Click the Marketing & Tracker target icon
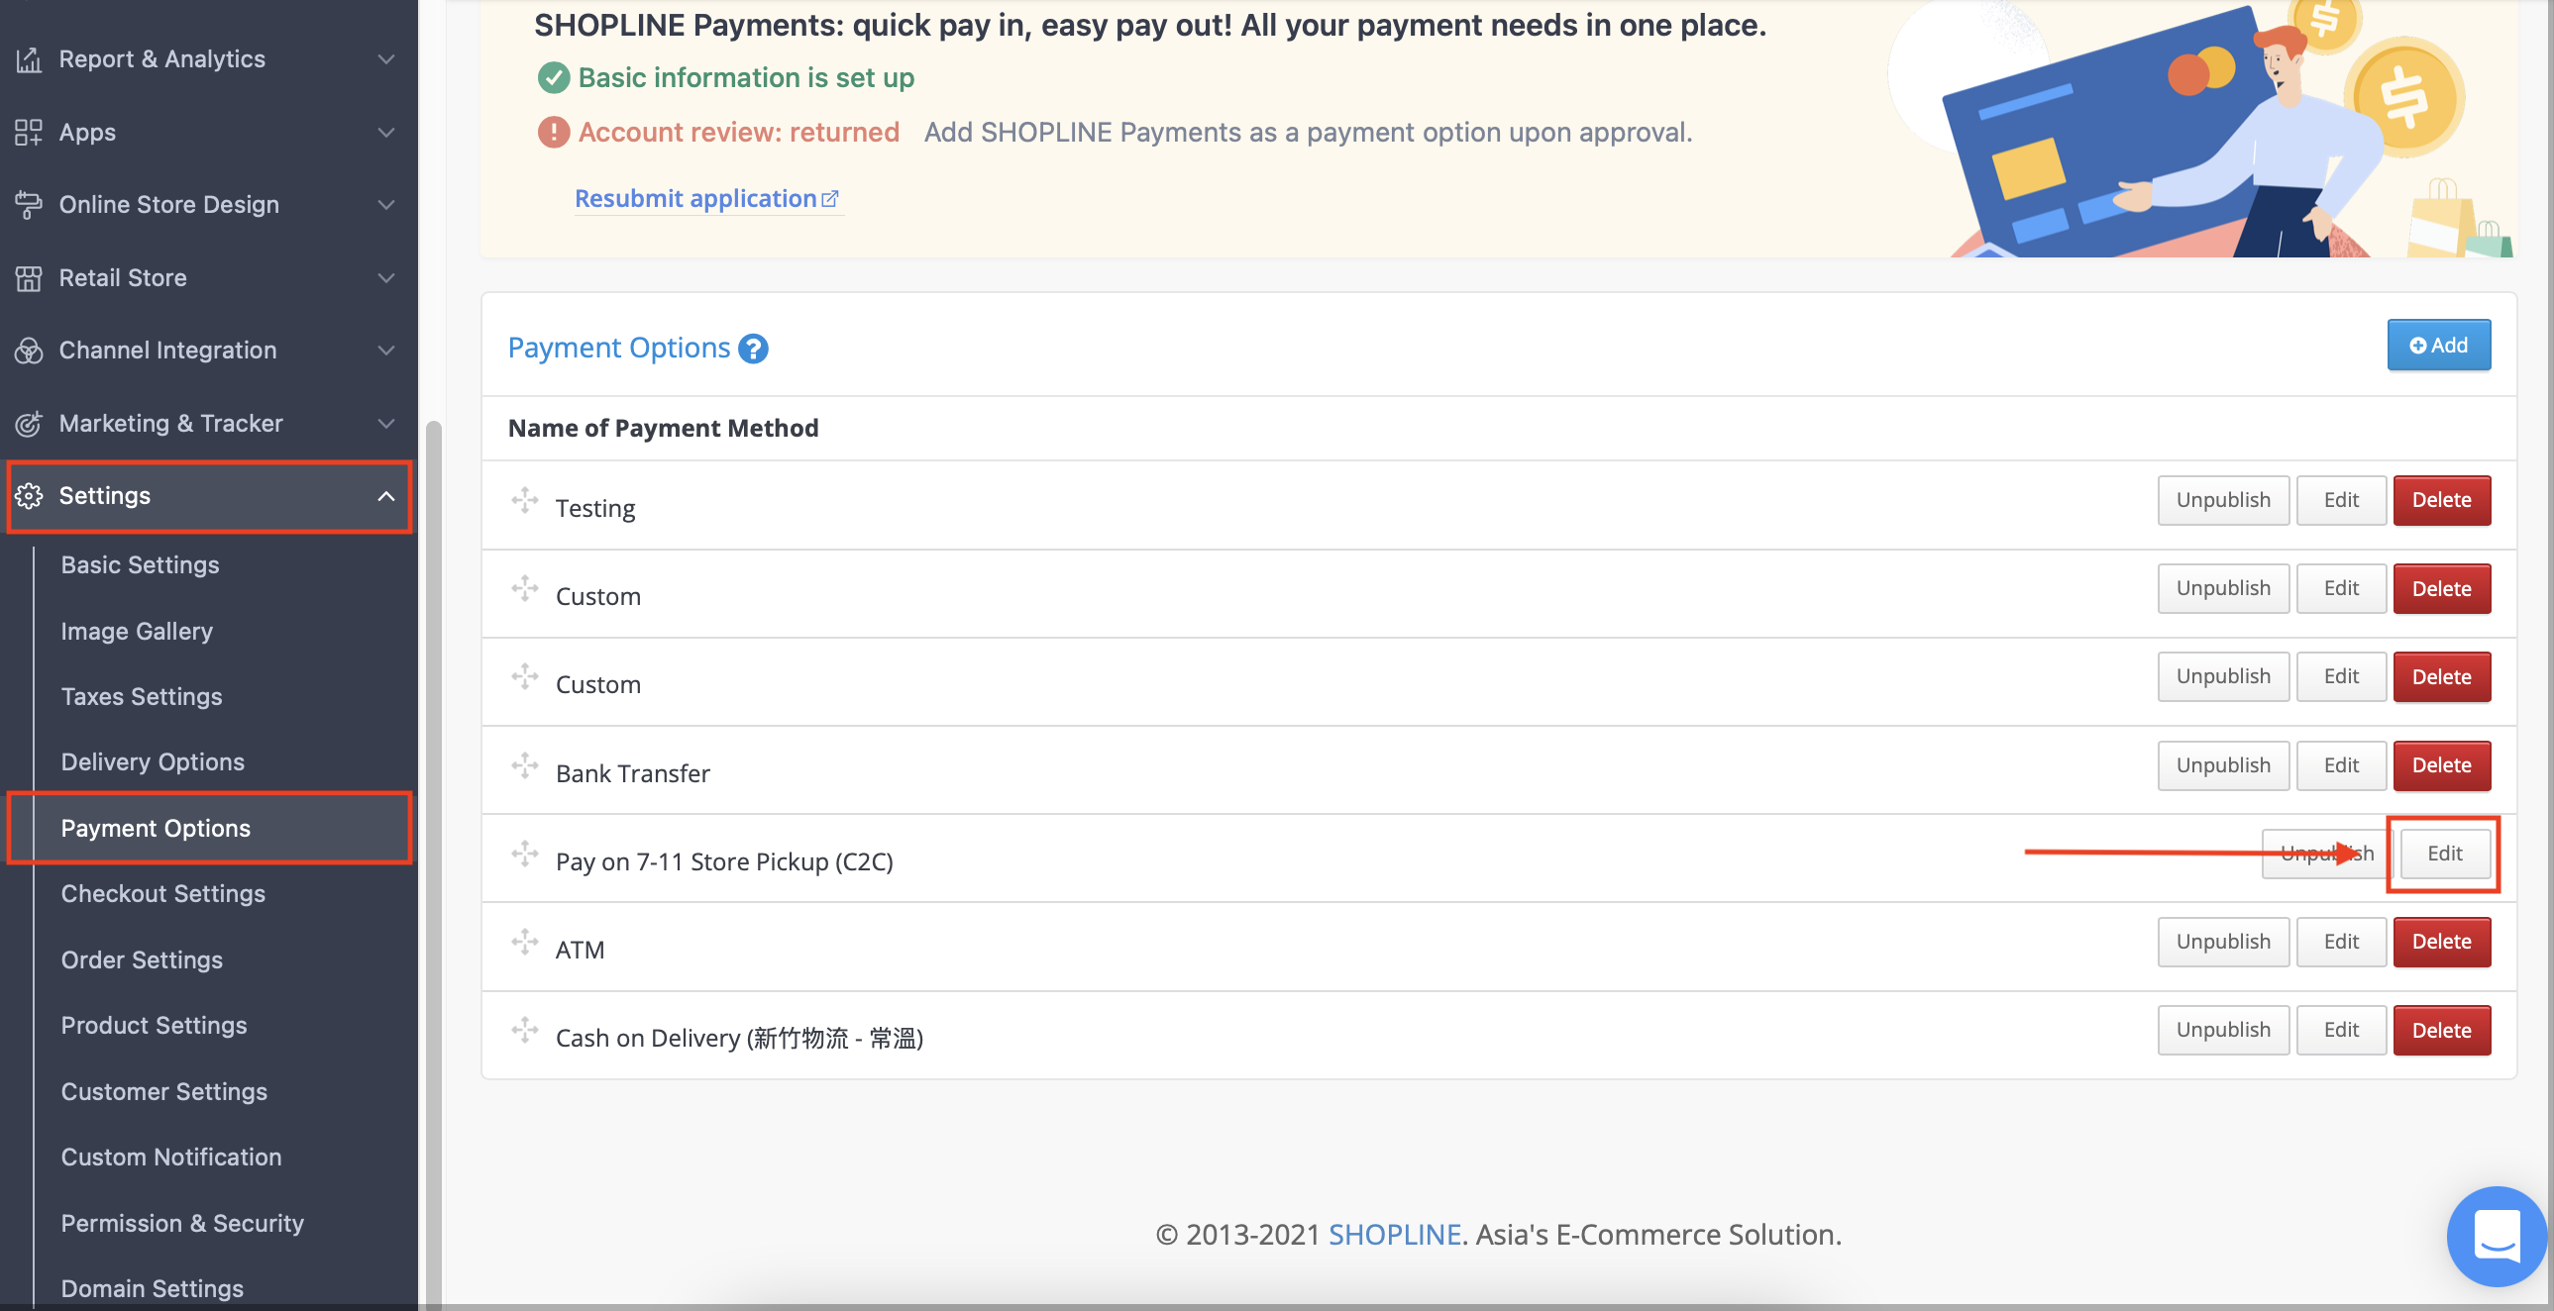Screen dimensions: 2554x1311 pos(29,423)
